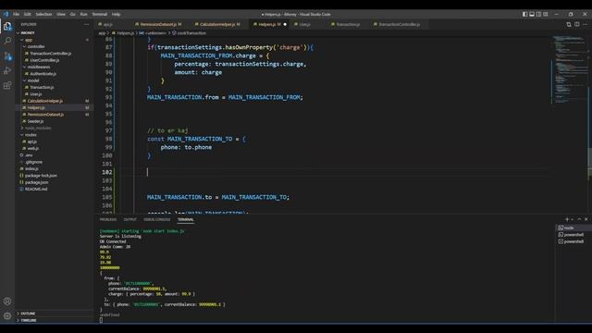Open the Source Control view
Viewport: 592px width, 333px height.
7,56
